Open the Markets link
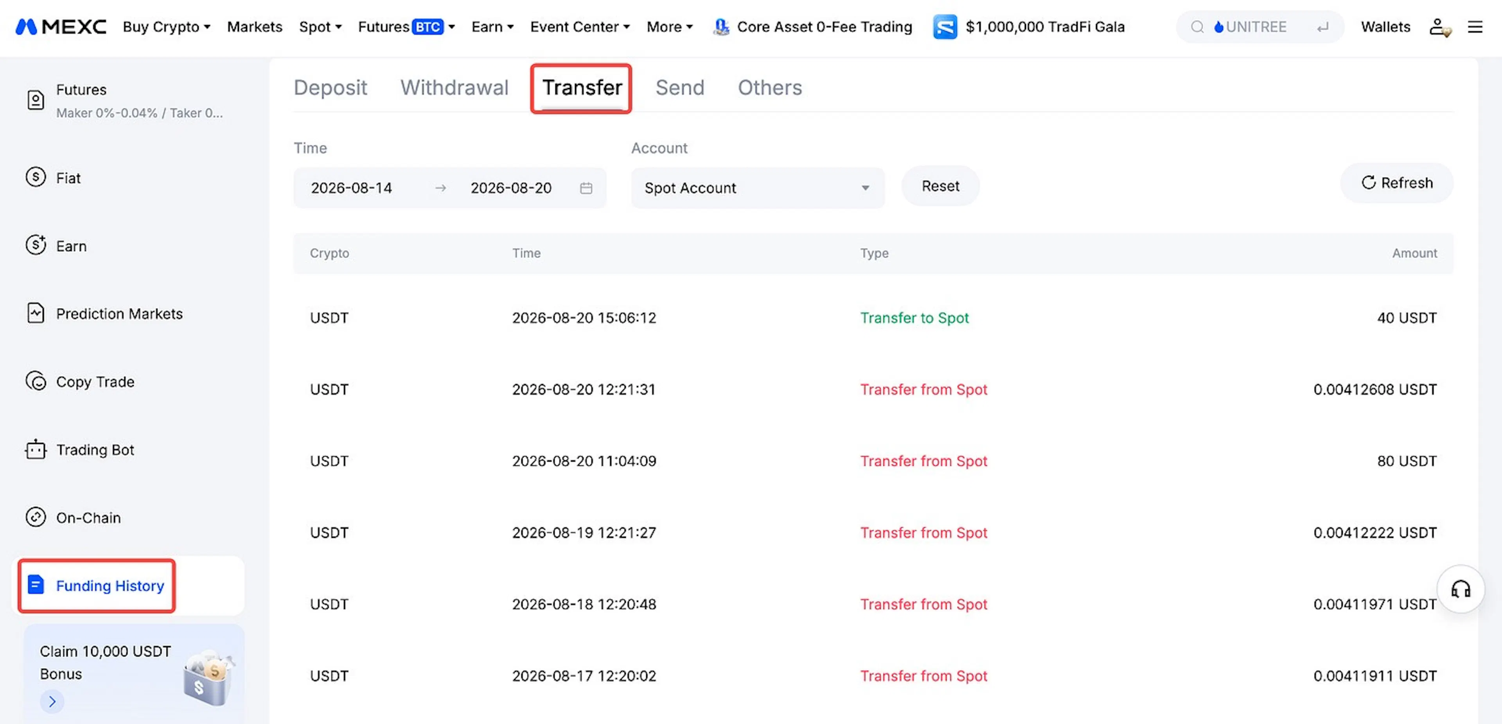The height and width of the screenshot is (724, 1502). (254, 27)
